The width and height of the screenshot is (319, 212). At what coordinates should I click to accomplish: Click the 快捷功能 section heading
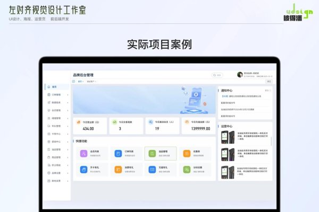[81, 141]
